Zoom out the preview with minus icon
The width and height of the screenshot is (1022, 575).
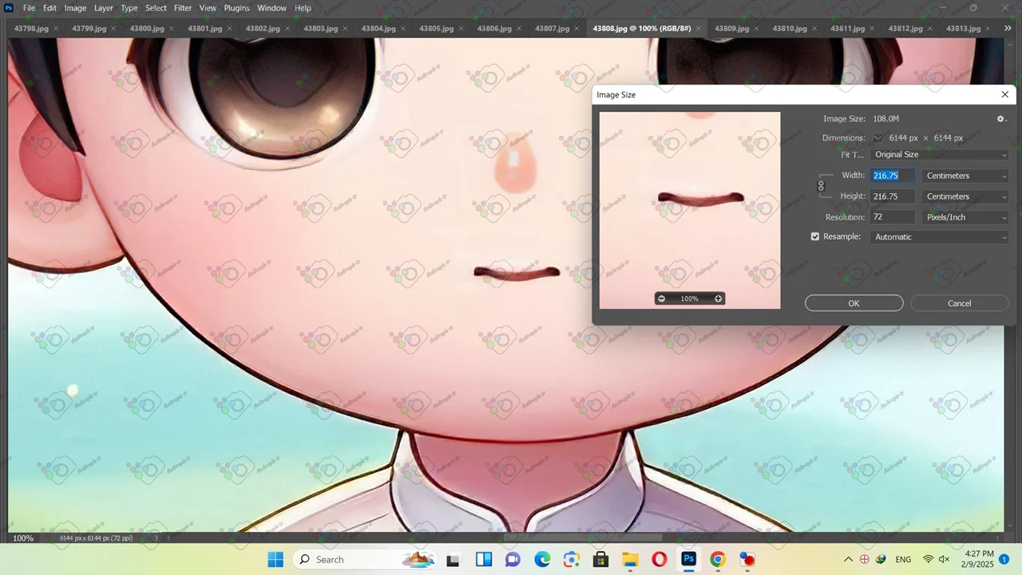click(x=661, y=299)
